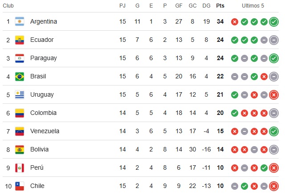Select the Club column header

tap(8, 6)
